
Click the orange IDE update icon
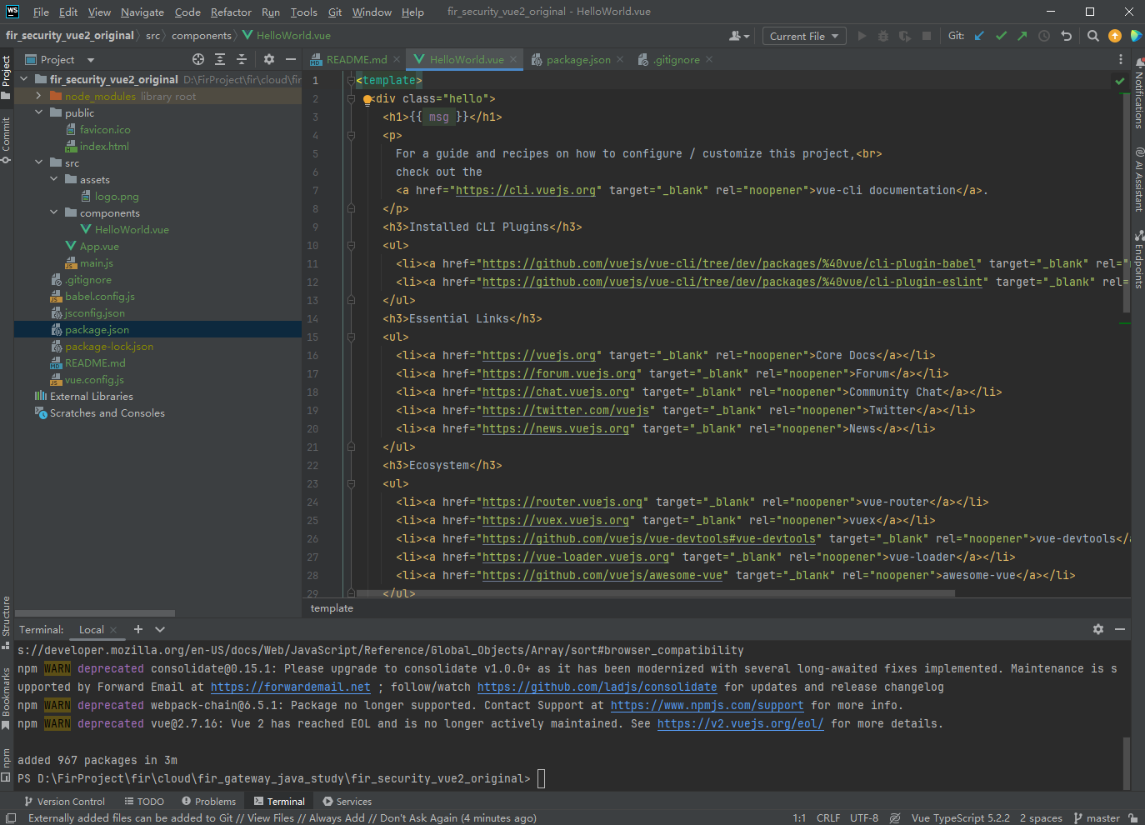click(x=1115, y=36)
